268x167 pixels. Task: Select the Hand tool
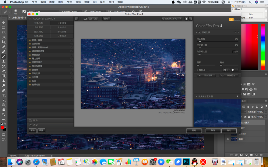[x=3, y=110]
